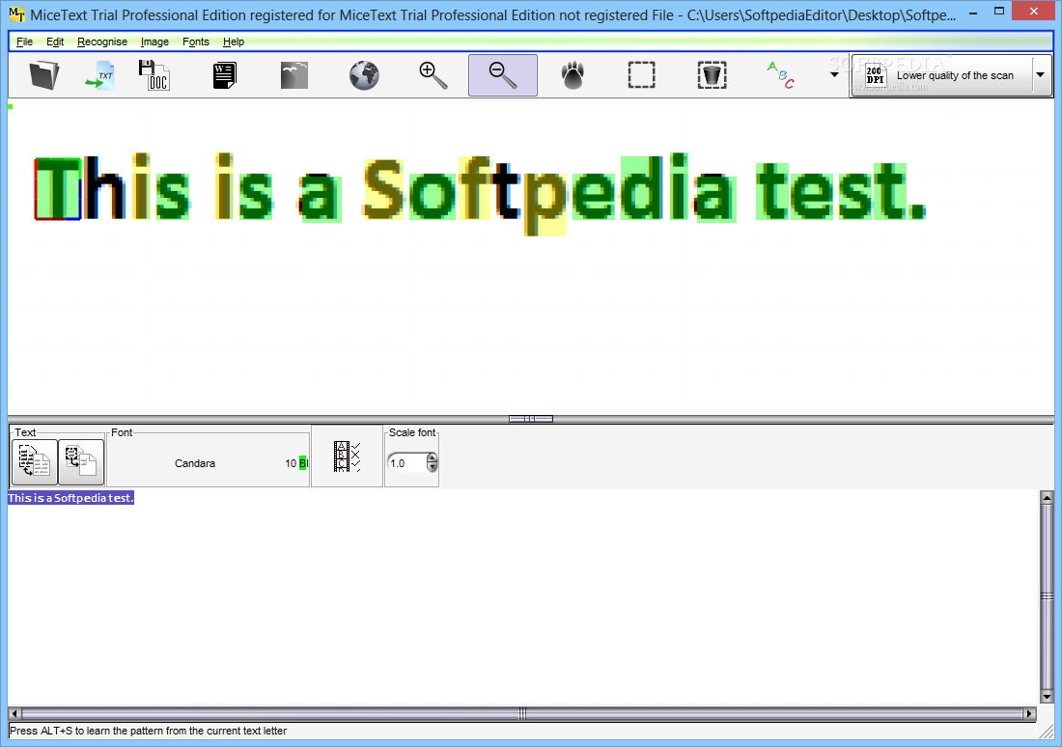
Task: Click the font size value 10
Action: [x=291, y=463]
